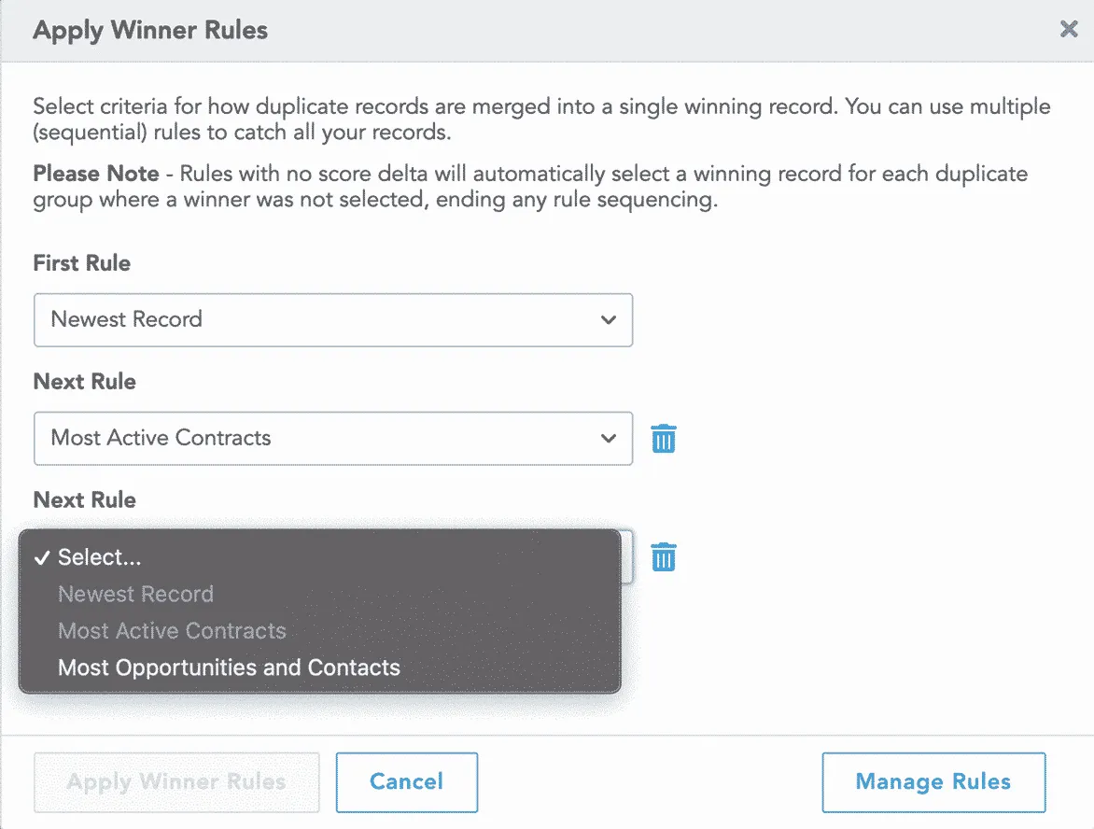The image size is (1094, 829).
Task: Expand the First Rule chevron arrow
Action: pos(609,319)
